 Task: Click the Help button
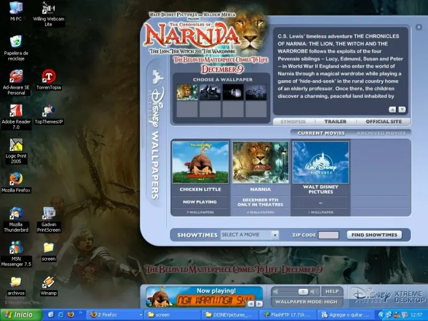332,292
